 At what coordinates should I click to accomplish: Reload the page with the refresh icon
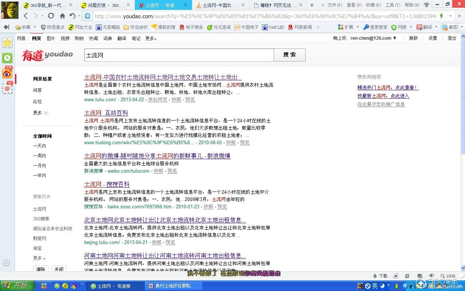point(51,16)
